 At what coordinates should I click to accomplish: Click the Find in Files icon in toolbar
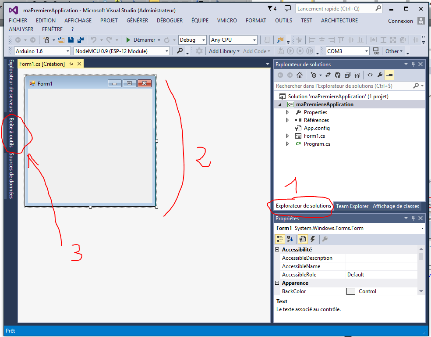tap(280, 40)
